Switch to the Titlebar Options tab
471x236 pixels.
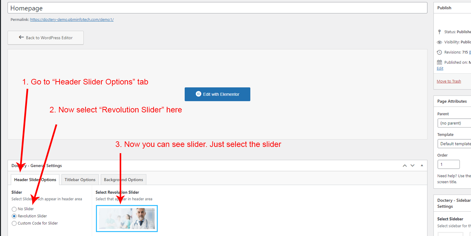[80, 180]
